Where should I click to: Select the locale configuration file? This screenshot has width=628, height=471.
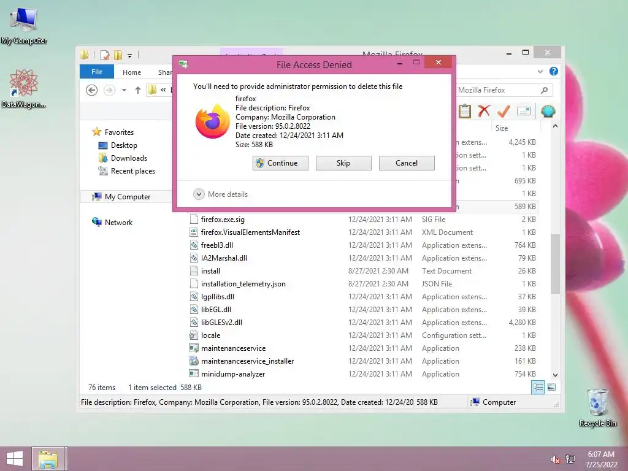pyautogui.click(x=363, y=335)
